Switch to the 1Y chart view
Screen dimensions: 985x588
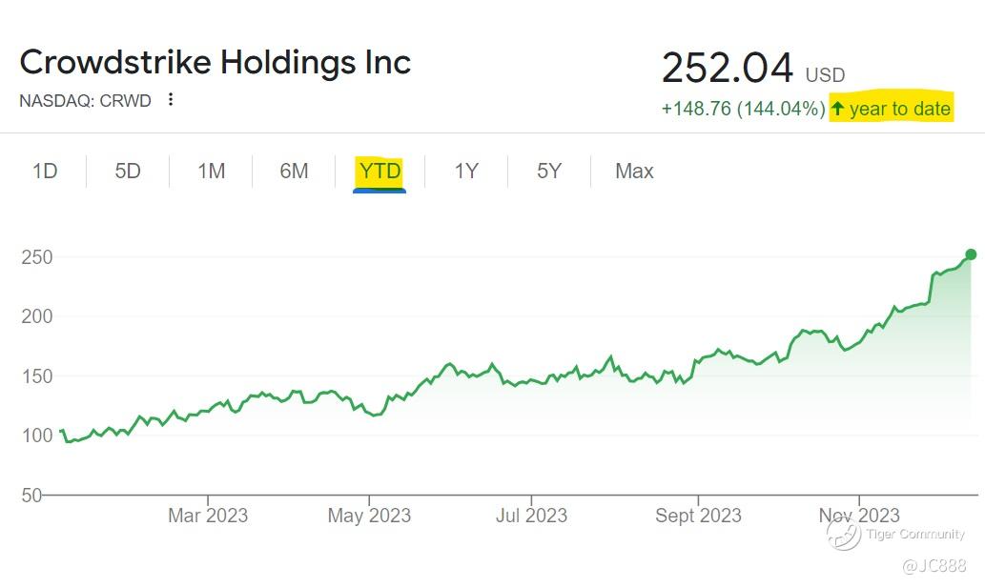(465, 172)
